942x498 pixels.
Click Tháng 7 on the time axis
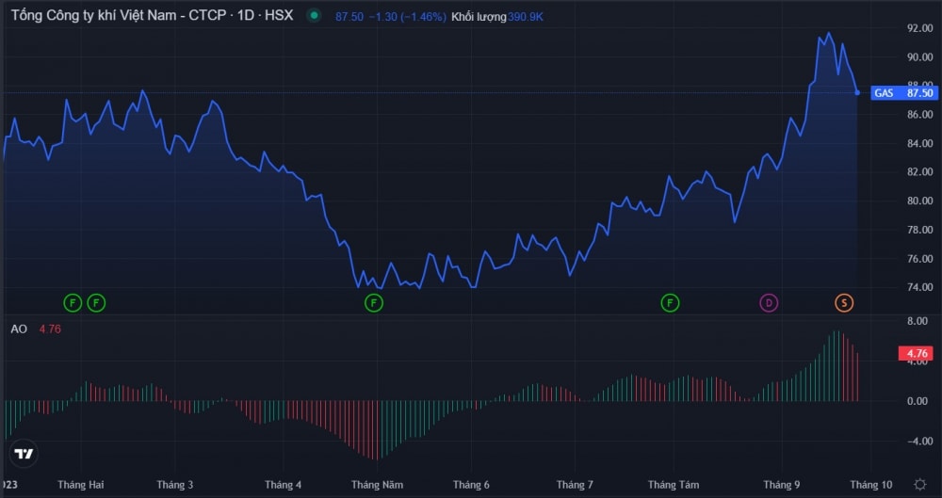click(575, 484)
